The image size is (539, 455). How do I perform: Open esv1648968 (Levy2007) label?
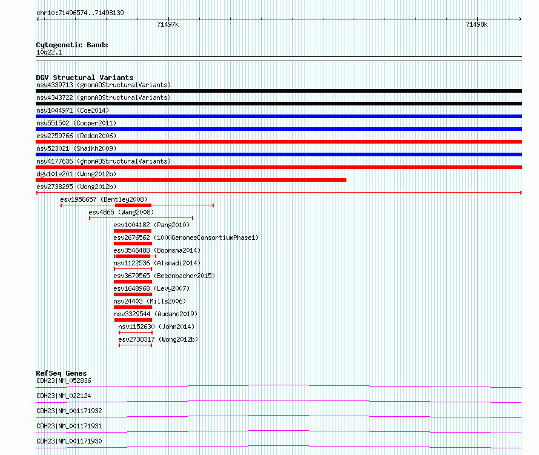pyautogui.click(x=151, y=288)
